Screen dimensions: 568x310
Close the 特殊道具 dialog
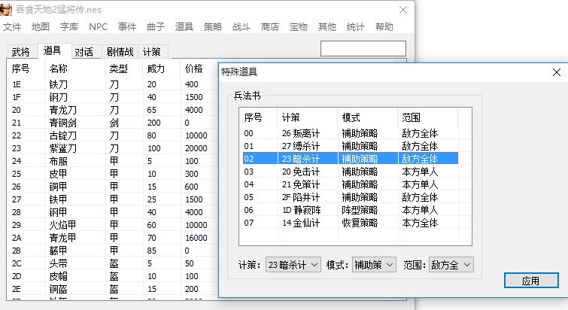click(557, 72)
